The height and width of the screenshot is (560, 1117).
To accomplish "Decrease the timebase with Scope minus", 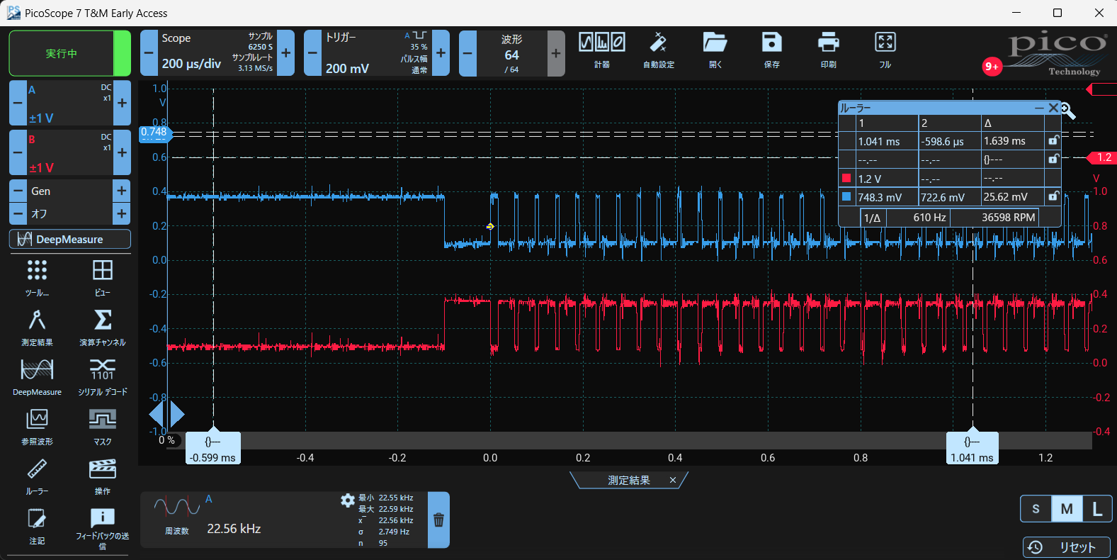I will point(149,53).
